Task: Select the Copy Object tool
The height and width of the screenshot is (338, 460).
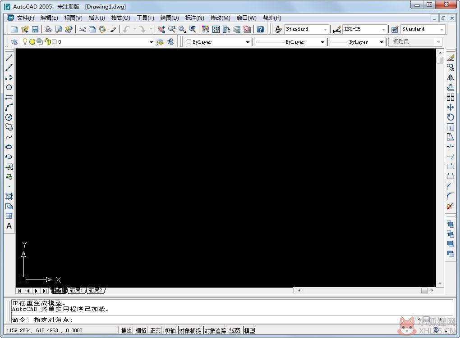Action: pyautogui.click(x=451, y=68)
